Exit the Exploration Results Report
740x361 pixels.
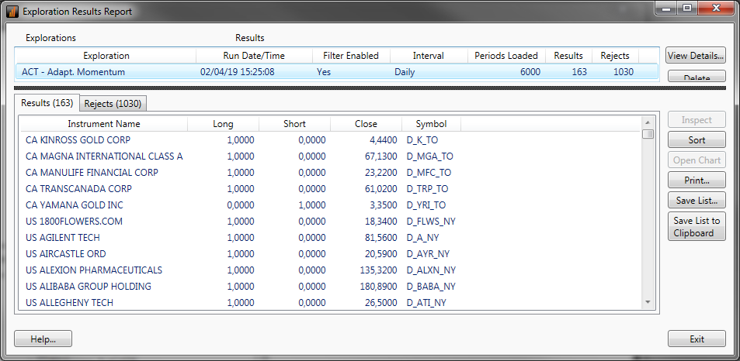tap(697, 339)
